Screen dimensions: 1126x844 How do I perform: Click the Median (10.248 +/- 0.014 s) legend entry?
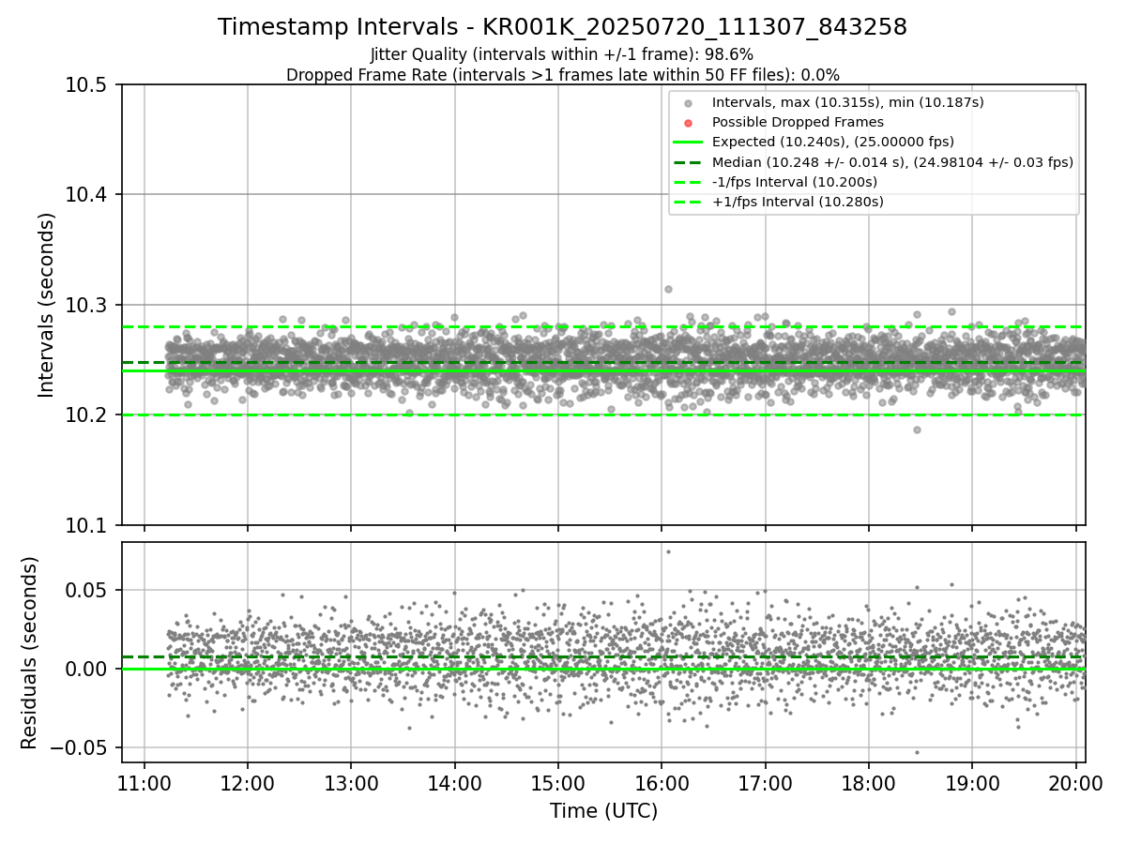coord(892,162)
